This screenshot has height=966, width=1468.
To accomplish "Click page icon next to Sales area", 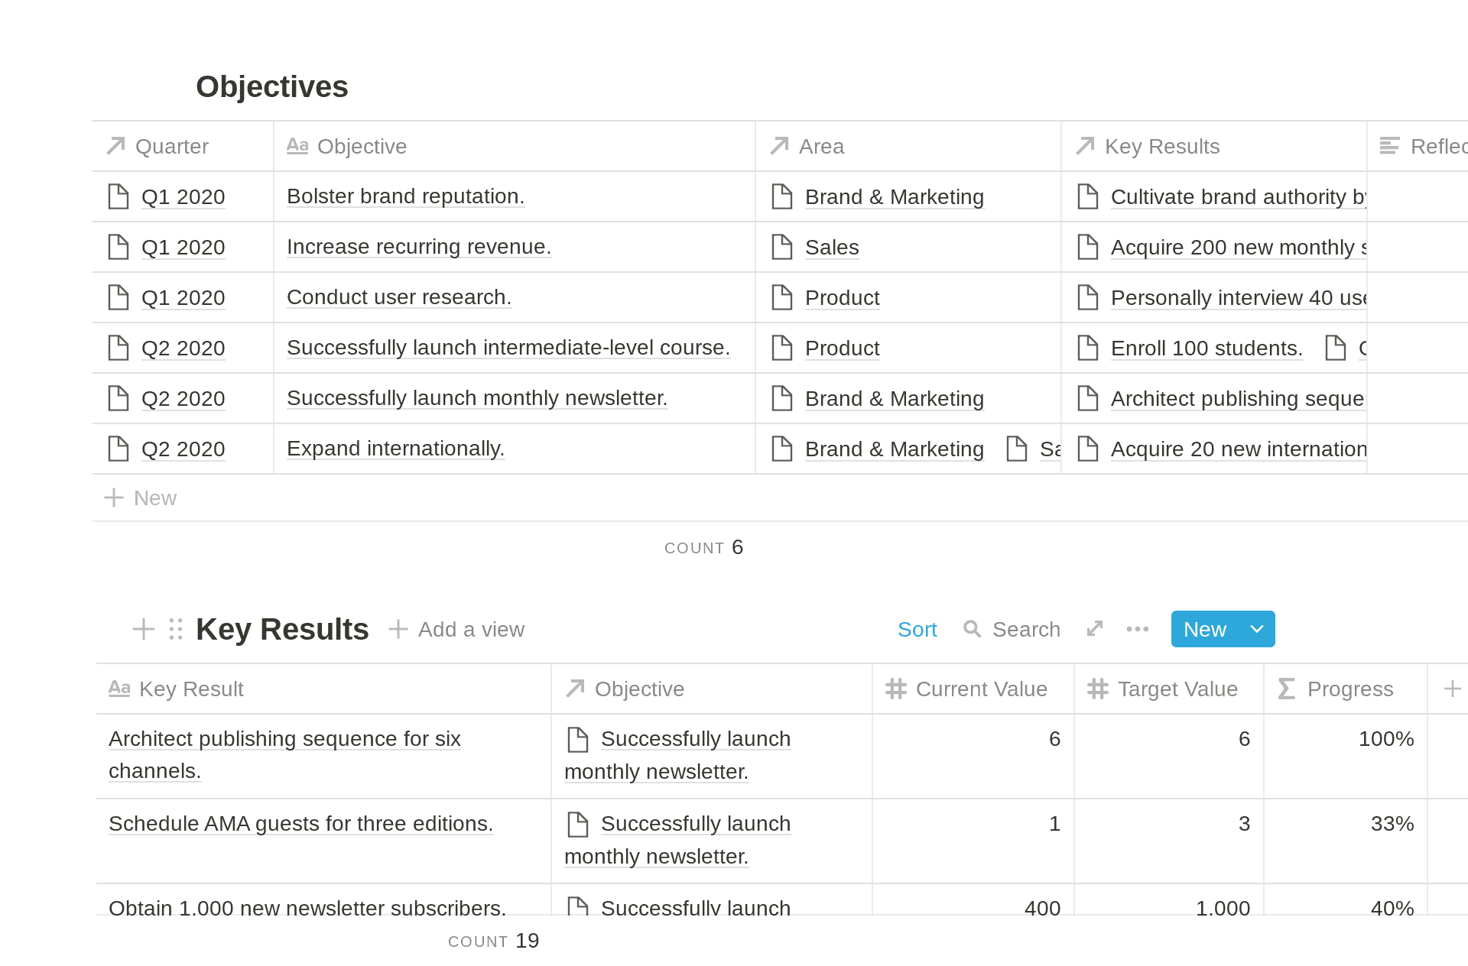I will tap(782, 248).
